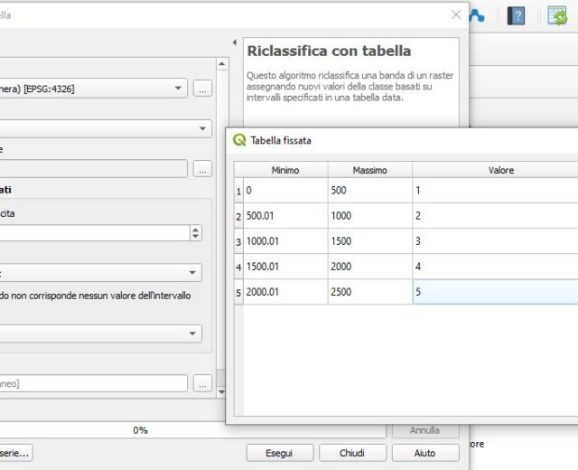The width and height of the screenshot is (578, 470).
Task: Collapse the help panel with the arrow
Action: [234, 42]
